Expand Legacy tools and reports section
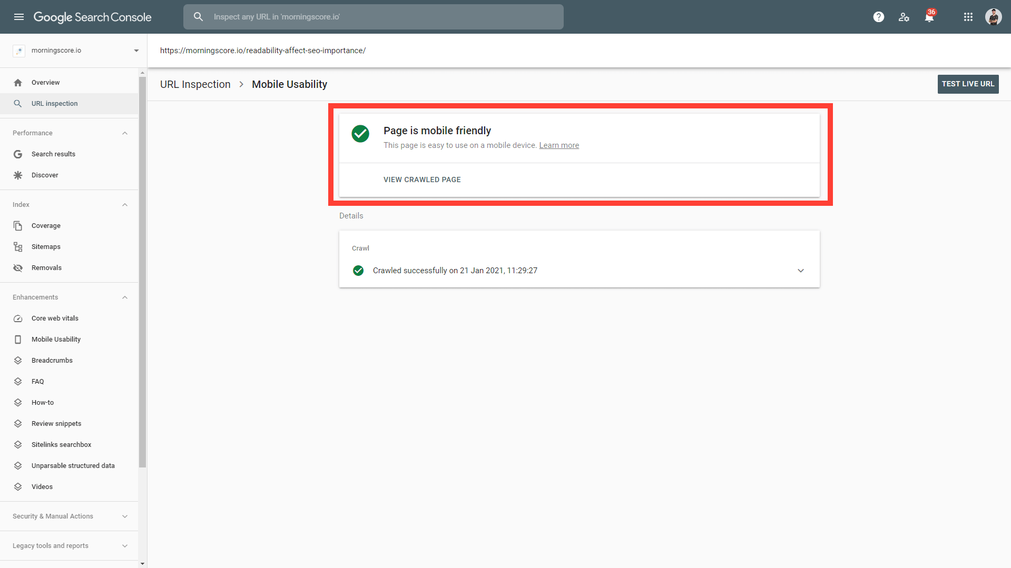Image resolution: width=1011 pixels, height=568 pixels. click(125, 546)
